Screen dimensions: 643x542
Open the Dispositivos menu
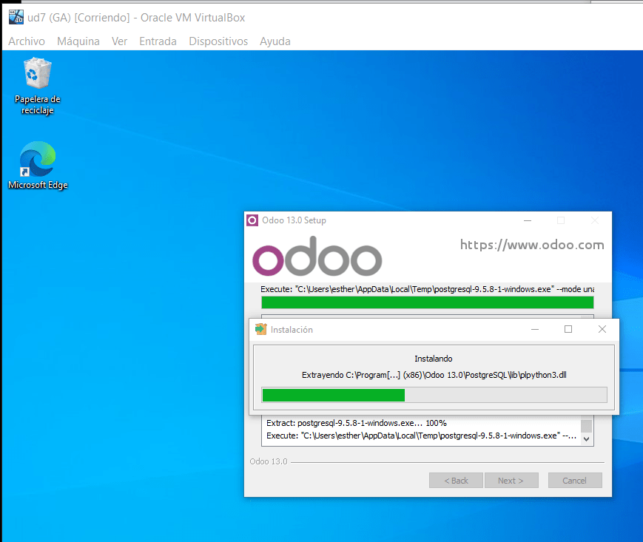(x=218, y=41)
